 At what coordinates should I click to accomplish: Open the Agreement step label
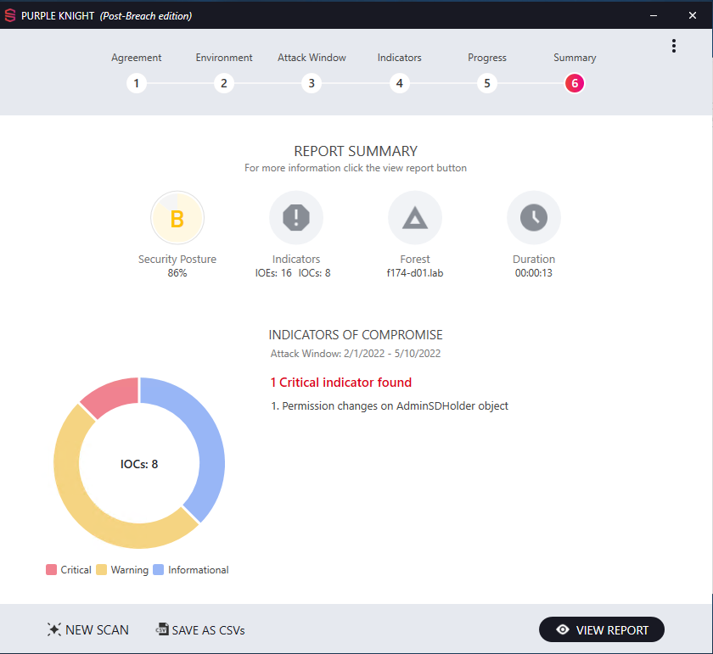click(137, 58)
